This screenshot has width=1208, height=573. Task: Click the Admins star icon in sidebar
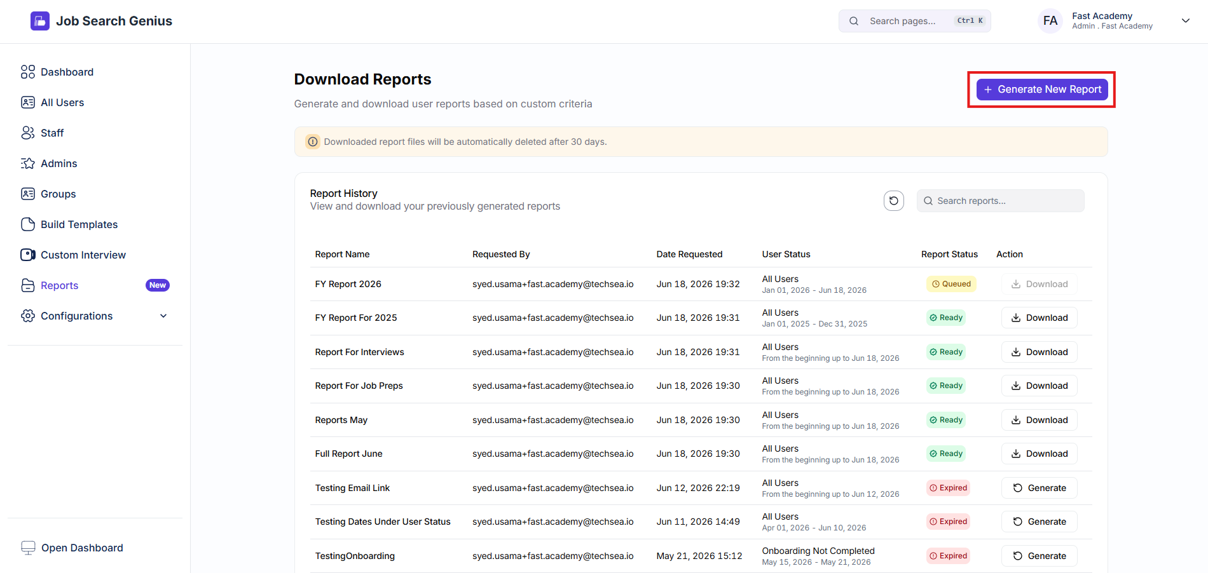(28, 163)
